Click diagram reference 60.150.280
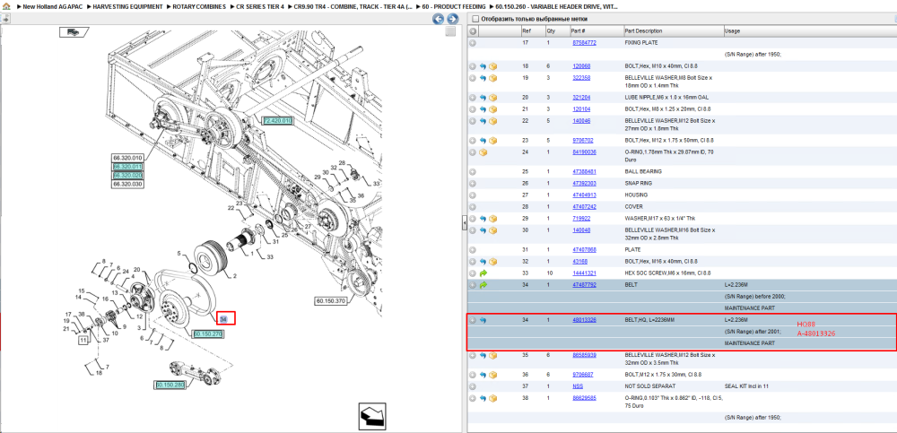This screenshot has height=433, width=897. pyautogui.click(x=170, y=385)
